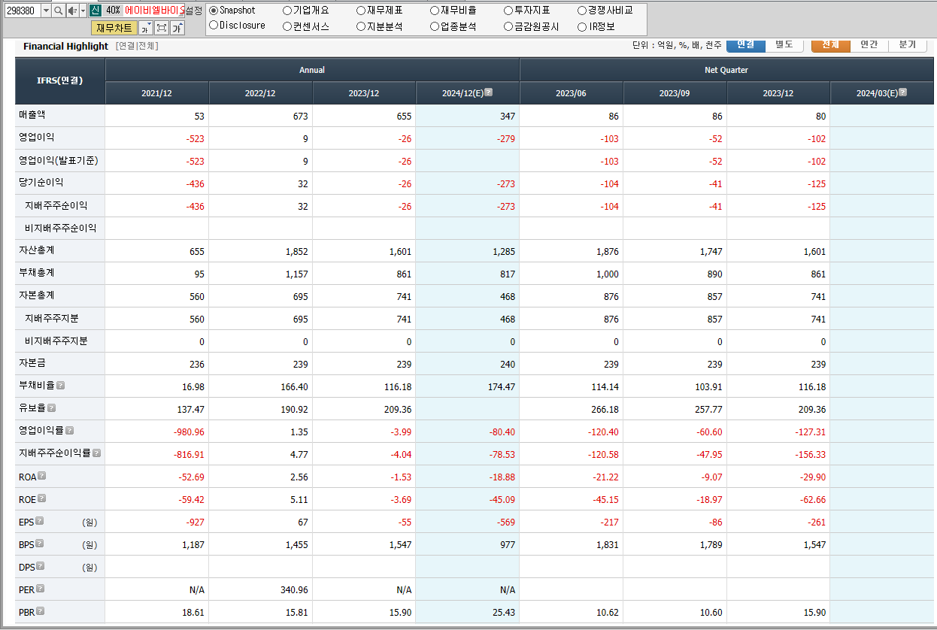
Task: Switch to the 연결 consolidated tab
Action: coord(746,45)
